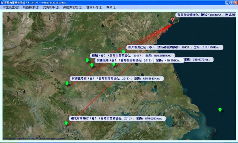Click the red Qingdao destination pin
This screenshot has width=238, height=143.
pos(172,20)
